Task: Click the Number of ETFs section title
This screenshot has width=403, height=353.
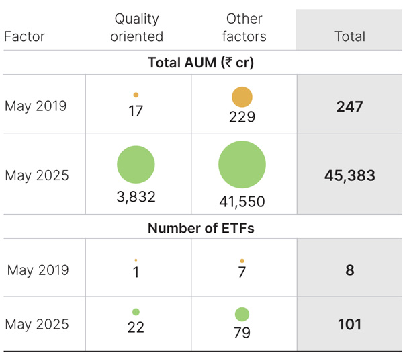Action: coord(201,229)
